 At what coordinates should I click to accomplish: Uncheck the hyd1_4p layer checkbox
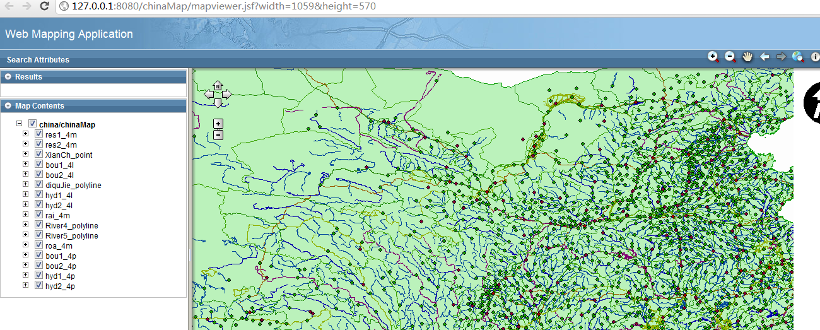(38, 276)
